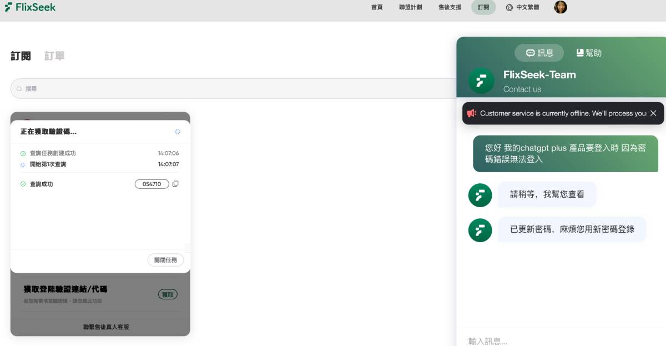Click the 正在獲取驗證碼... dialog title
This screenshot has width=666, height=346.
[x=48, y=132]
